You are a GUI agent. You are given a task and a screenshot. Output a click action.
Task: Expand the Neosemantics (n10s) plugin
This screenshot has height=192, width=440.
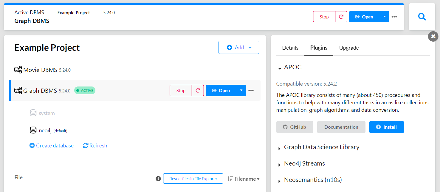click(x=279, y=181)
